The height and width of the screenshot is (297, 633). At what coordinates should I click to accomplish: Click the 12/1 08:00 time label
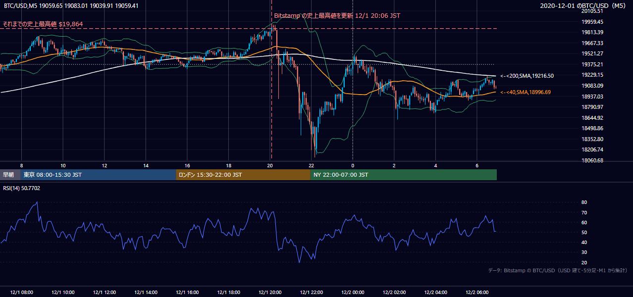pyautogui.click(x=21, y=292)
